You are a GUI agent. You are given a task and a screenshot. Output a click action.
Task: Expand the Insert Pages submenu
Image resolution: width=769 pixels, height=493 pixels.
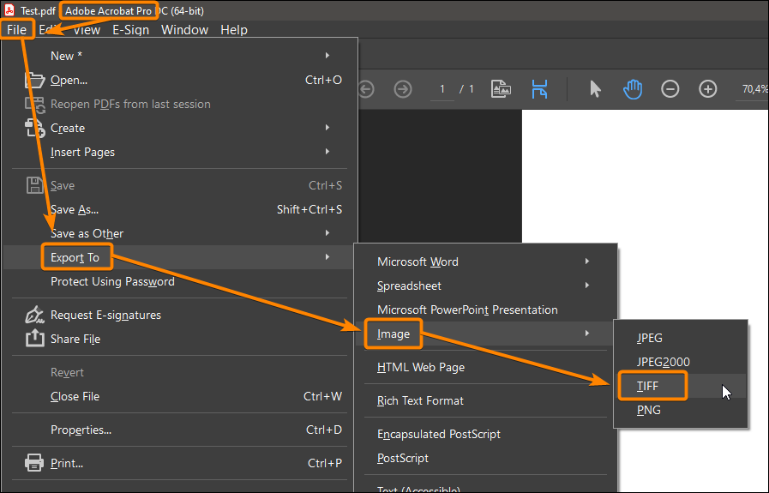(179, 152)
